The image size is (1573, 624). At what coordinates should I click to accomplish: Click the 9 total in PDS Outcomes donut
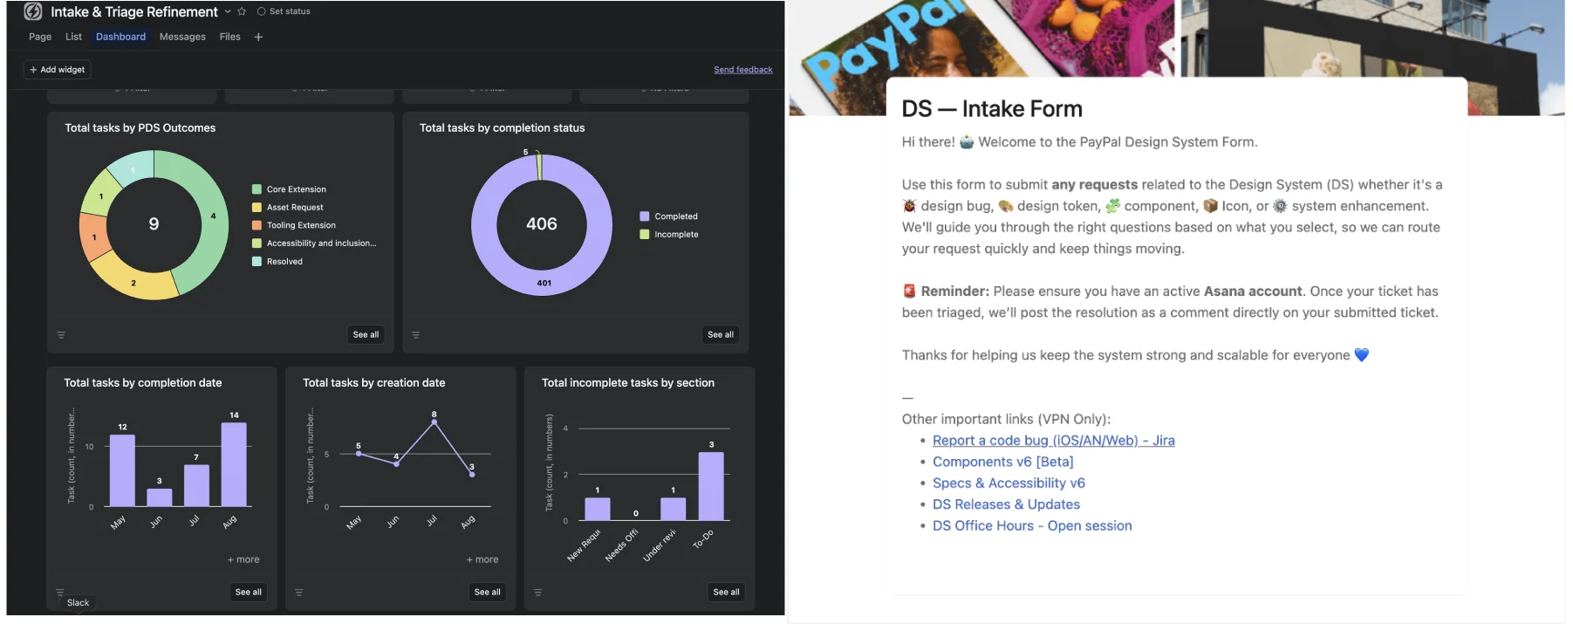pyautogui.click(x=154, y=224)
